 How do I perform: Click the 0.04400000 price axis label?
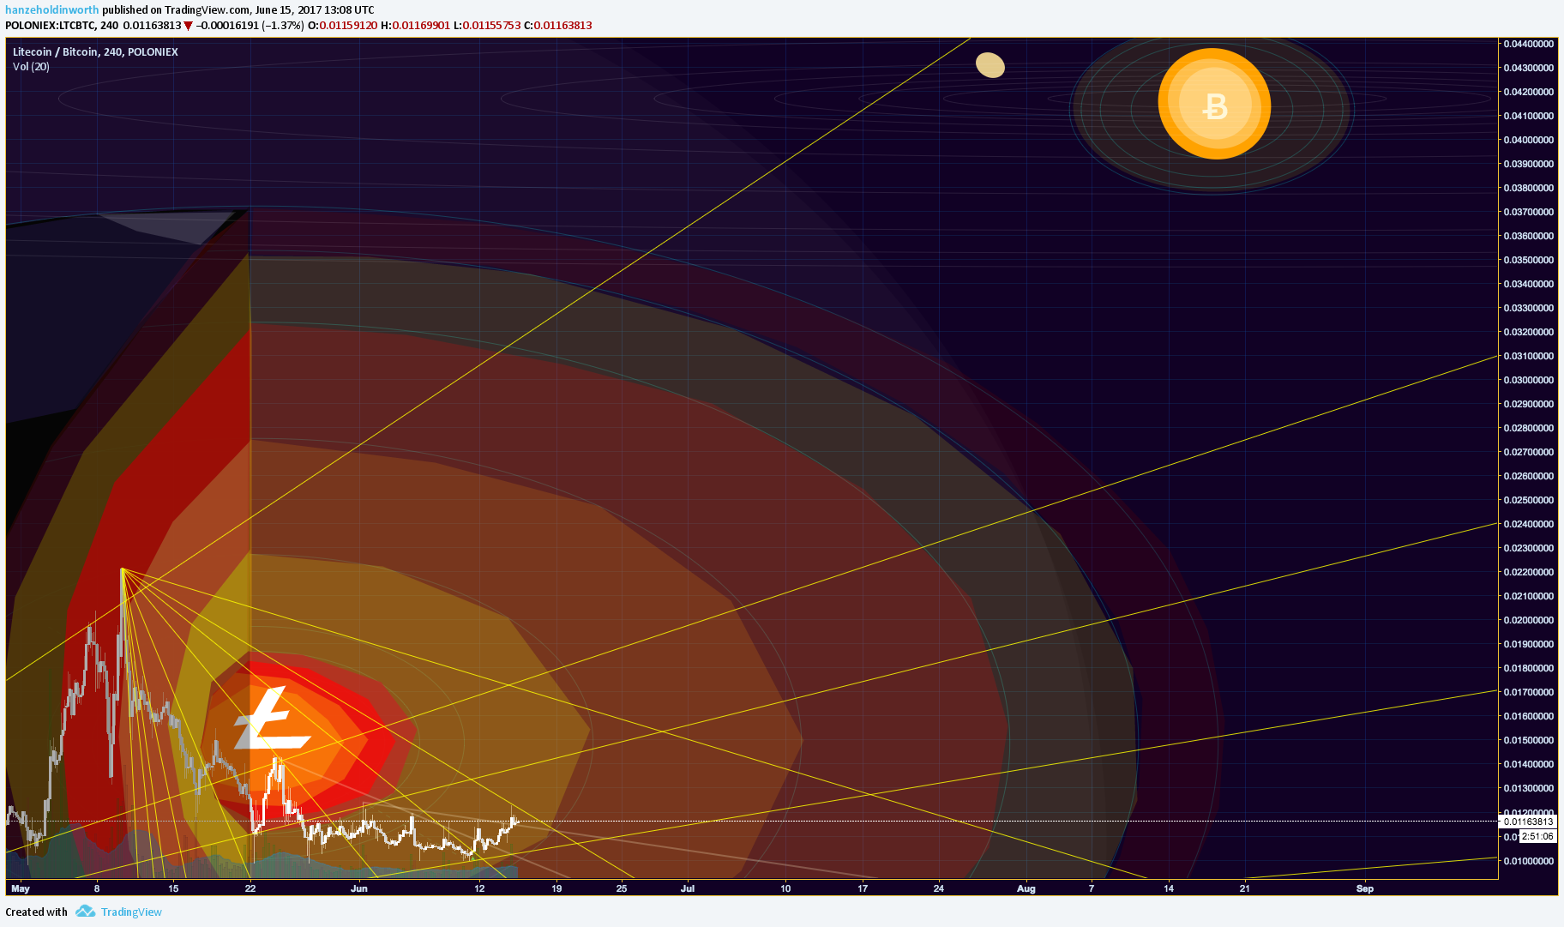coord(1528,44)
